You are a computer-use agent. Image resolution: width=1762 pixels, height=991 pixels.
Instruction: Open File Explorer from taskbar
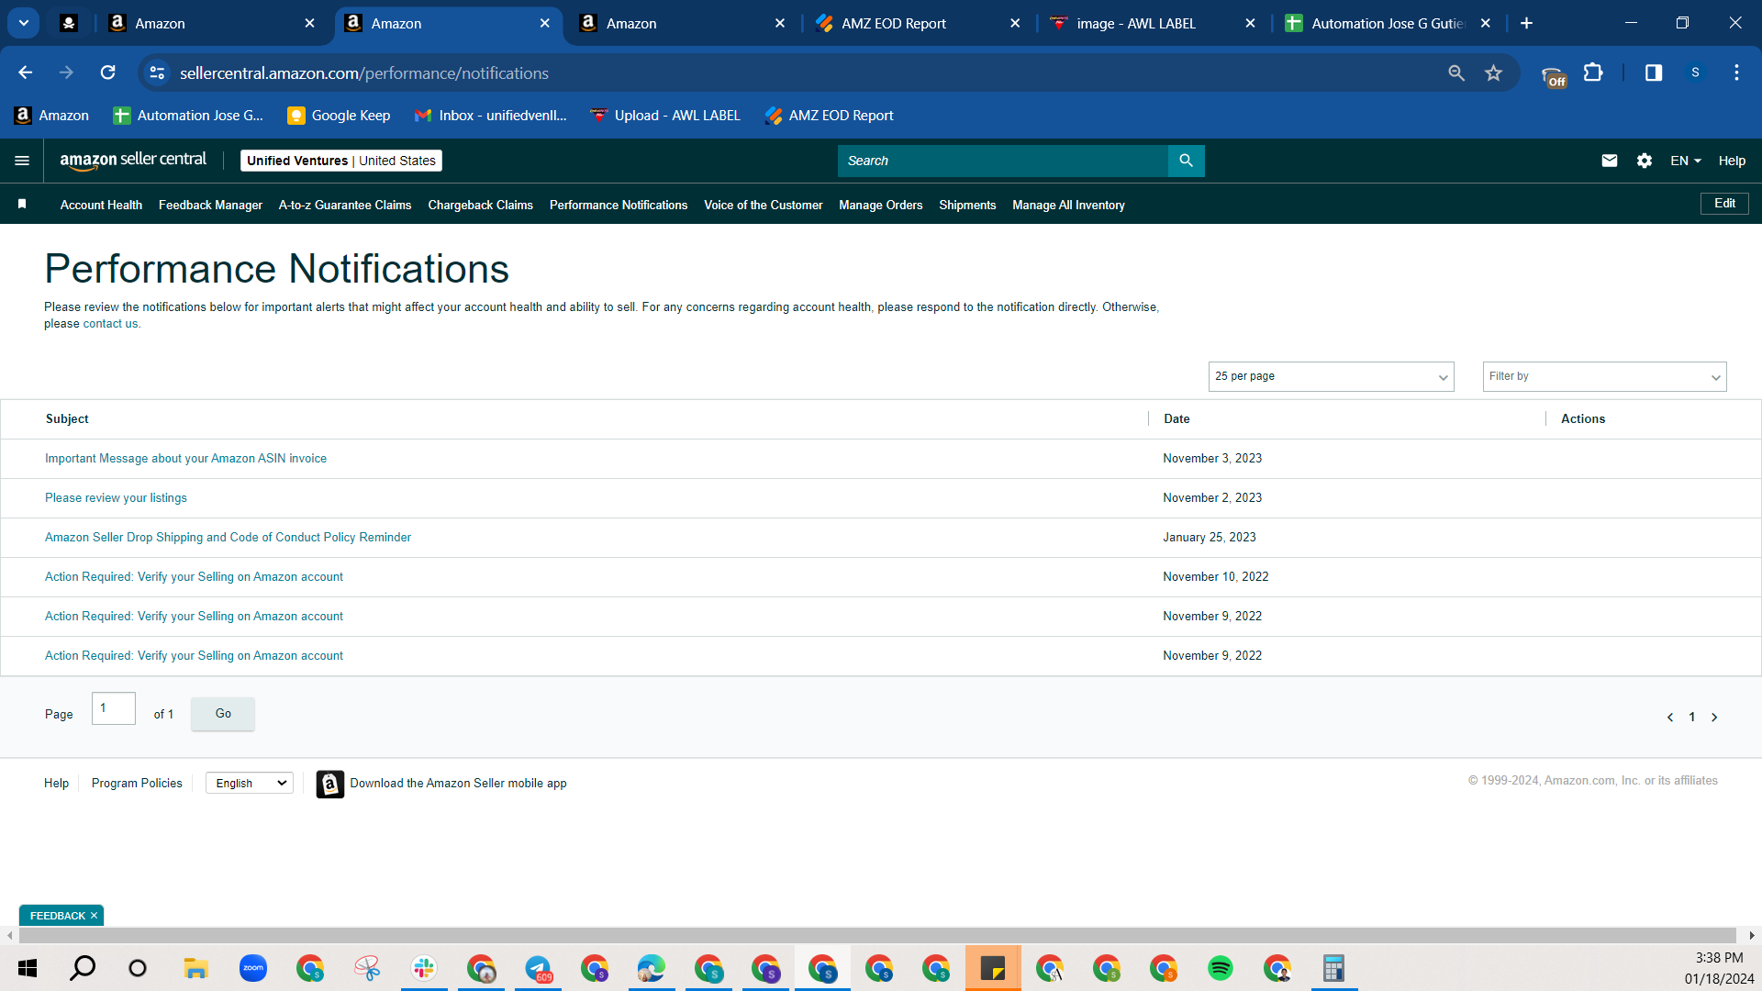195,968
